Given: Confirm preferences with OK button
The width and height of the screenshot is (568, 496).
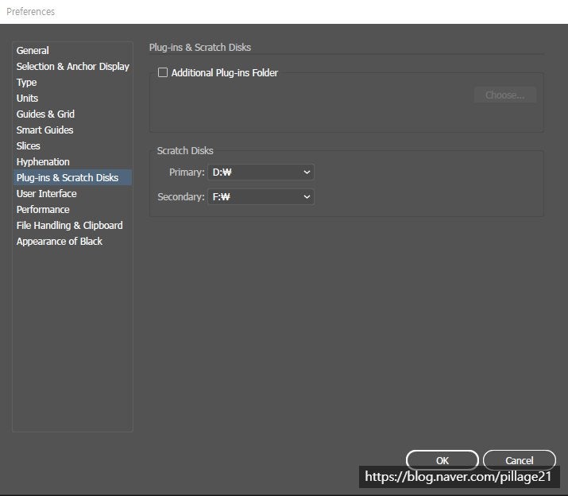Looking at the screenshot, I should pyautogui.click(x=442, y=460).
